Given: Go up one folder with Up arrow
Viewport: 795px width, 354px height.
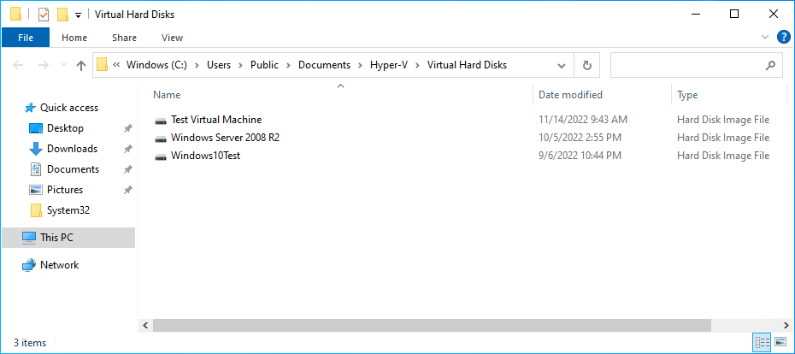Looking at the screenshot, I should pos(80,66).
